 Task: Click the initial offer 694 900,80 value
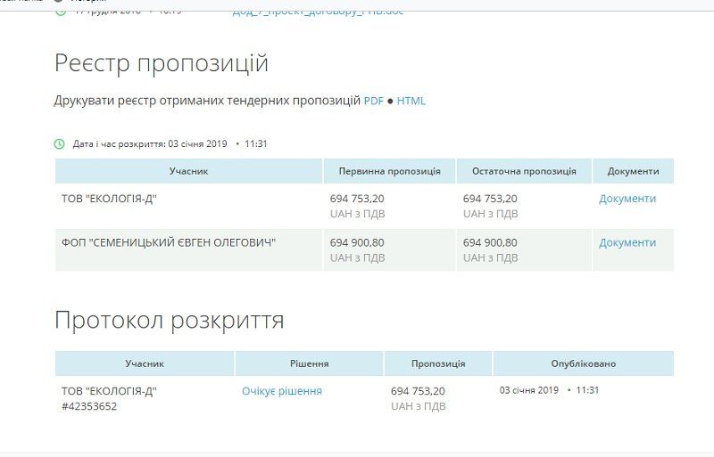click(x=357, y=243)
